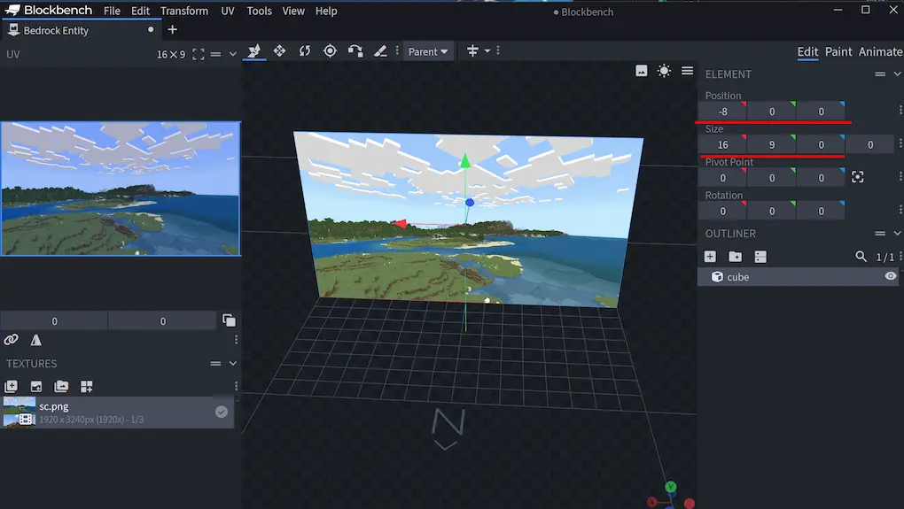Click the UV editor texture preview

point(121,189)
